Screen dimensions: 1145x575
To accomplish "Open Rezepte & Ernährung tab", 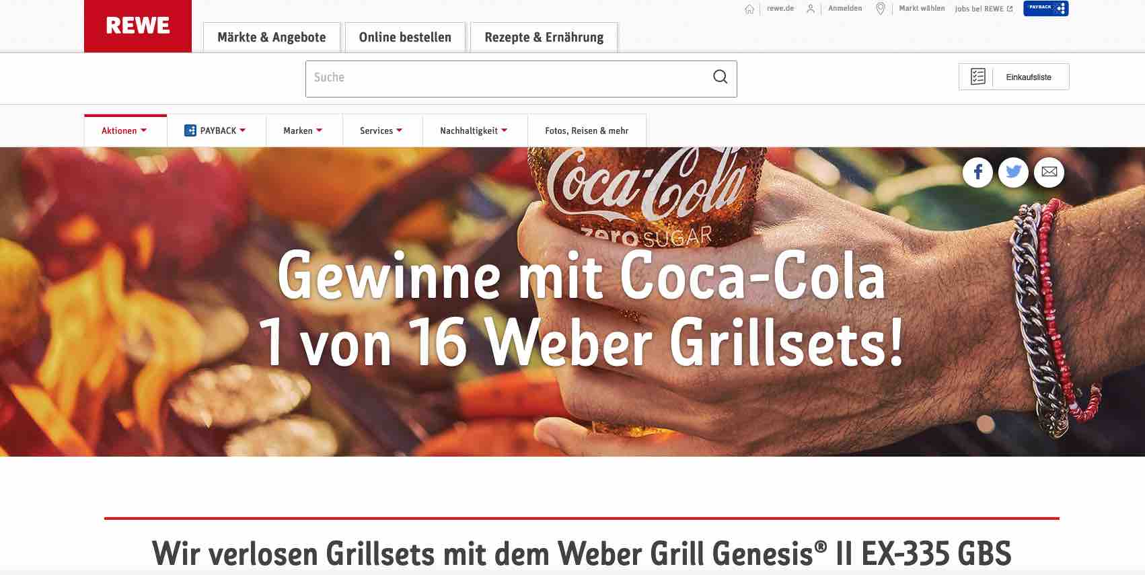I will pos(544,38).
